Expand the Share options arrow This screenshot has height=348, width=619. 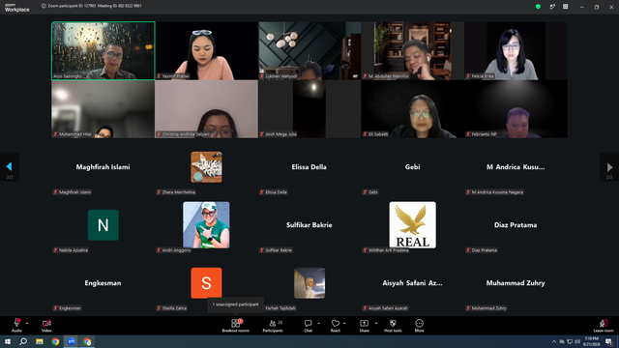tap(376, 323)
